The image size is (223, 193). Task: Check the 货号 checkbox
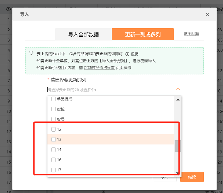pyautogui.click(x=54, y=119)
